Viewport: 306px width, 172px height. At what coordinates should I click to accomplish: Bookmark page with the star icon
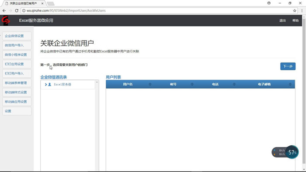pyautogui.click(x=295, y=10)
